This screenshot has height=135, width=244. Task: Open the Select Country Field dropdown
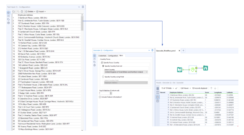coord(126,83)
